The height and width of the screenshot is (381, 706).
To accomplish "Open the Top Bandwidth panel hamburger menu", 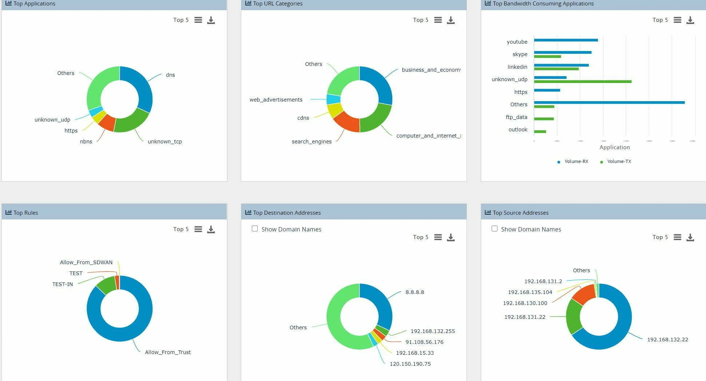I will (677, 20).
